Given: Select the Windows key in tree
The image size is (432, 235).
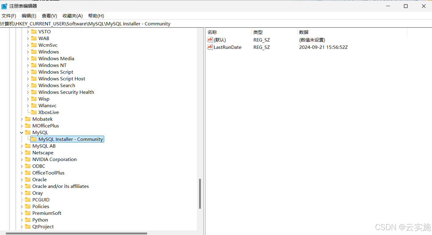Looking at the screenshot, I should (49, 52).
